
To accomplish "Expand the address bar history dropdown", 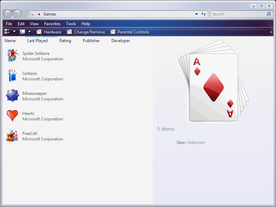I will [x=196, y=14].
